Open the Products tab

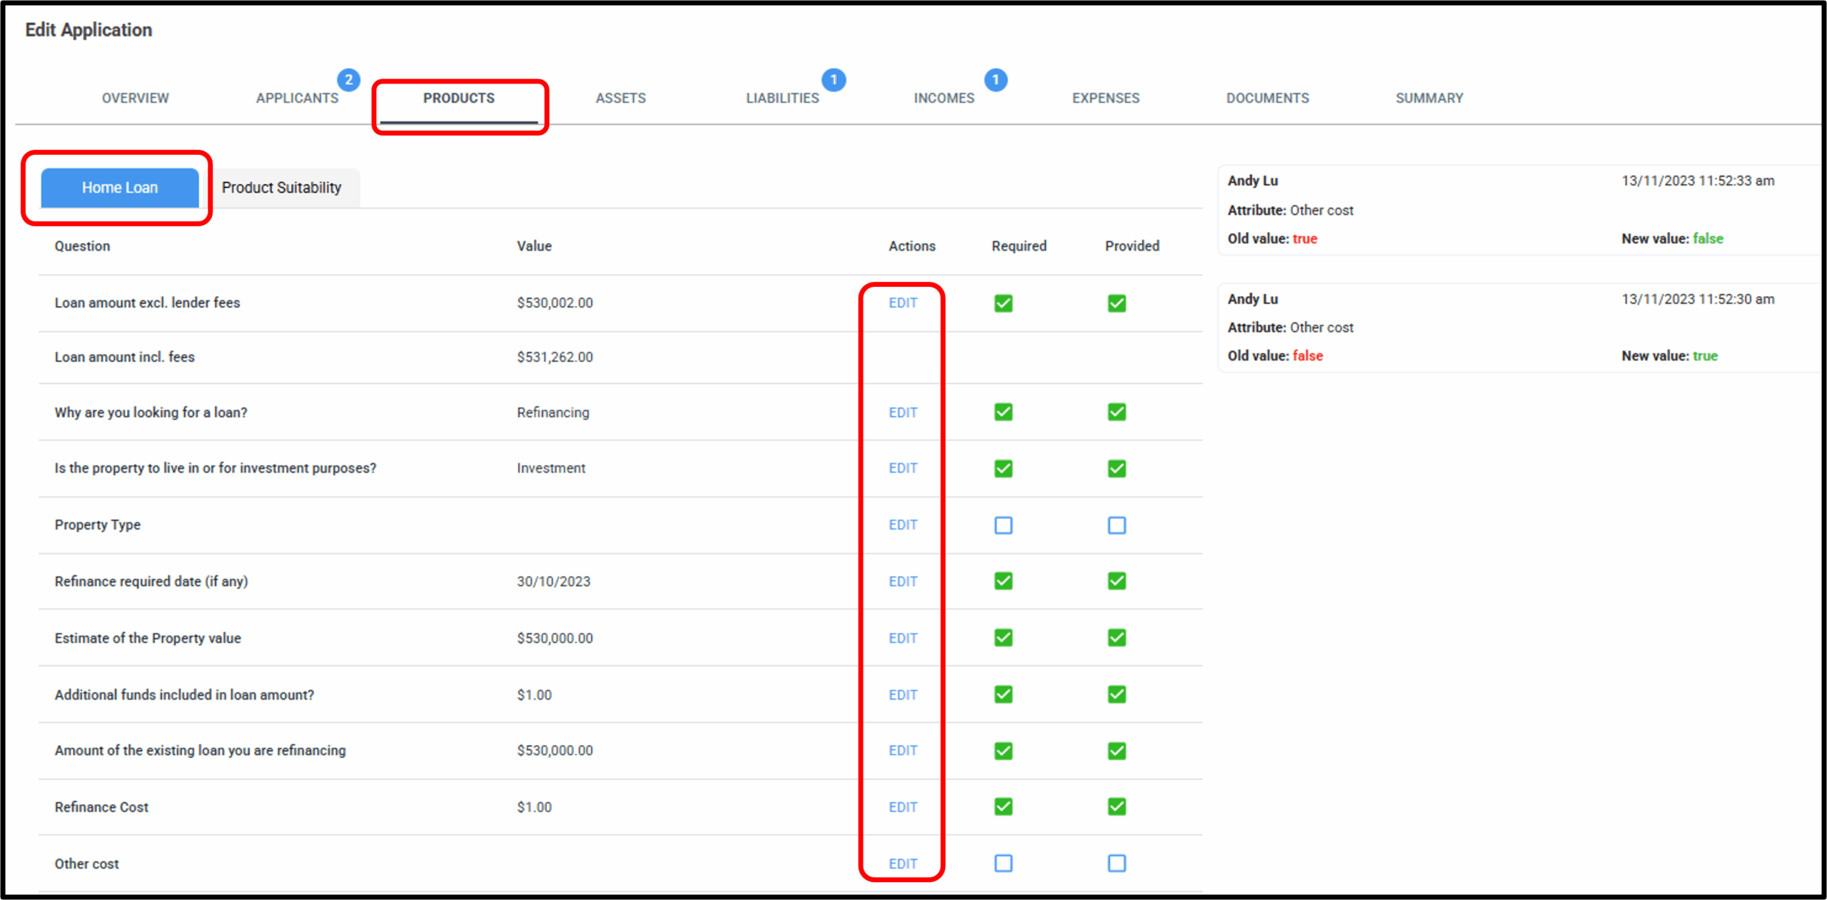click(x=458, y=98)
